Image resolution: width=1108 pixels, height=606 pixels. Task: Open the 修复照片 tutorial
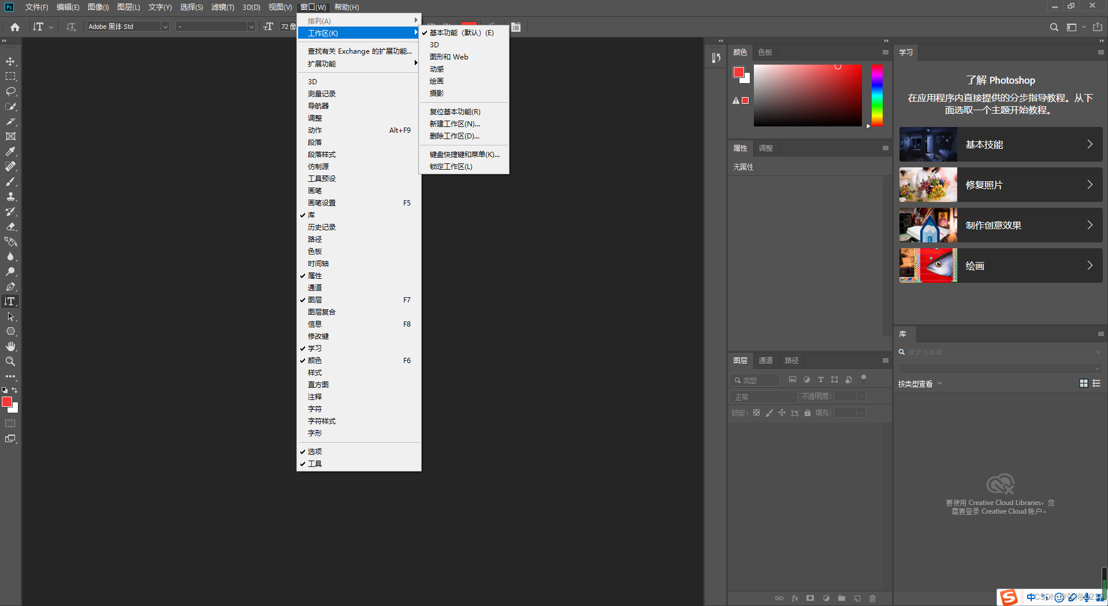(x=1001, y=185)
